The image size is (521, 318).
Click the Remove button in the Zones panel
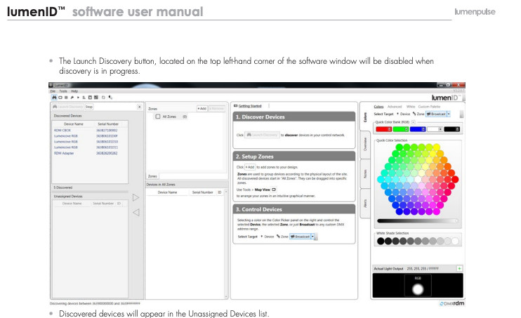(x=217, y=109)
